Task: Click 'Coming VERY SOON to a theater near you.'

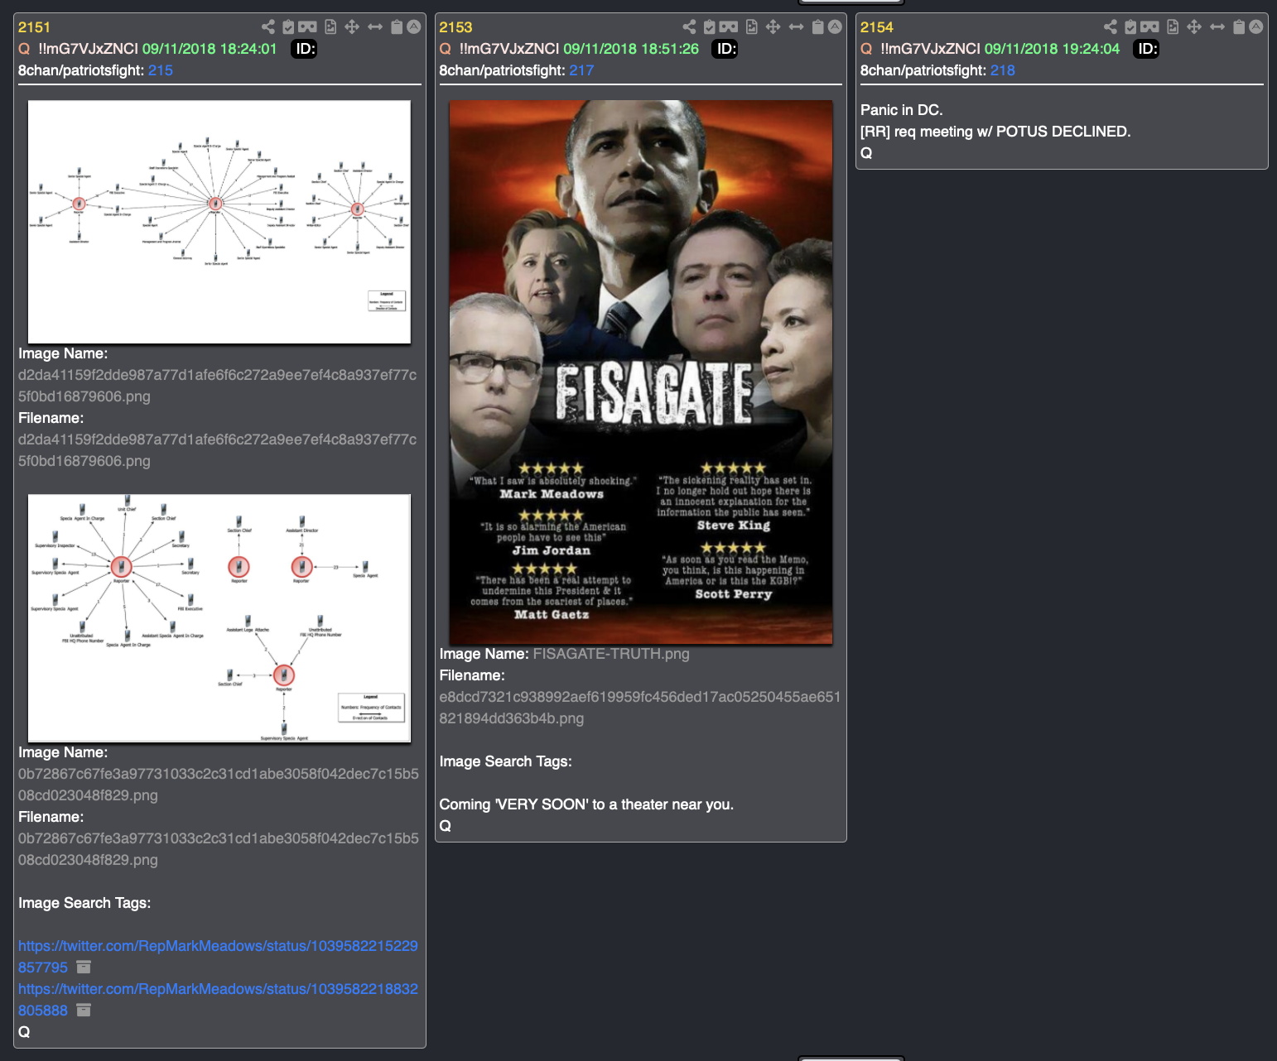Action: click(x=586, y=804)
